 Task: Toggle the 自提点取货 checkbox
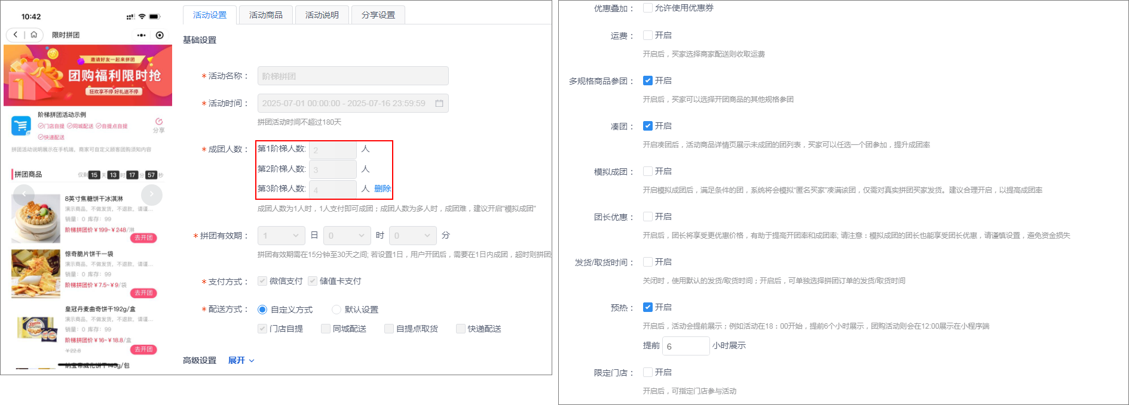coord(389,329)
